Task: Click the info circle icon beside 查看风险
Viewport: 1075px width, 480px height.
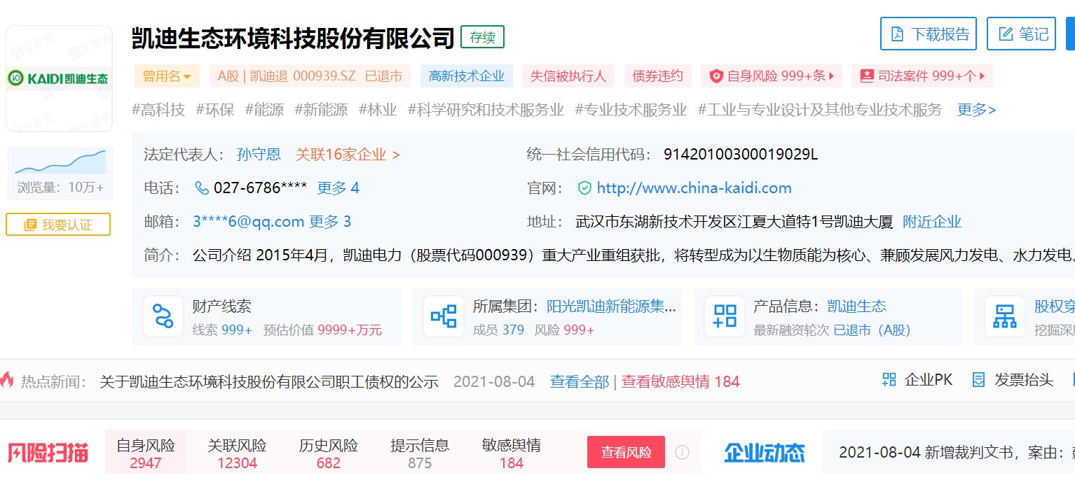Action: (682, 452)
